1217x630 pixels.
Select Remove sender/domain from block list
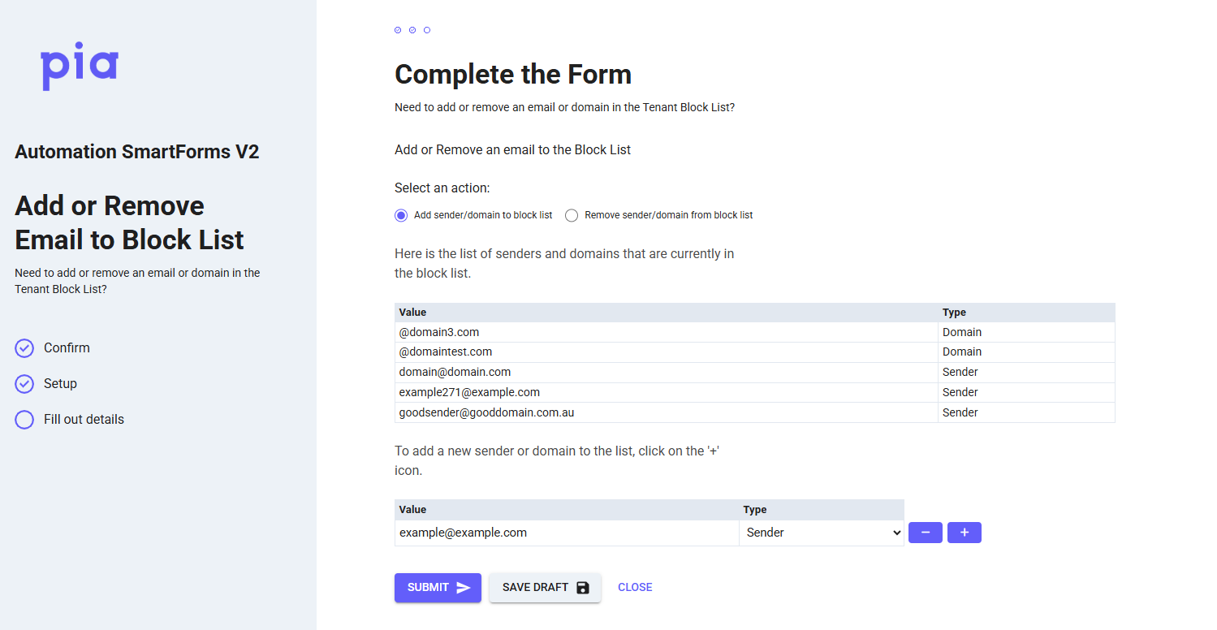572,215
